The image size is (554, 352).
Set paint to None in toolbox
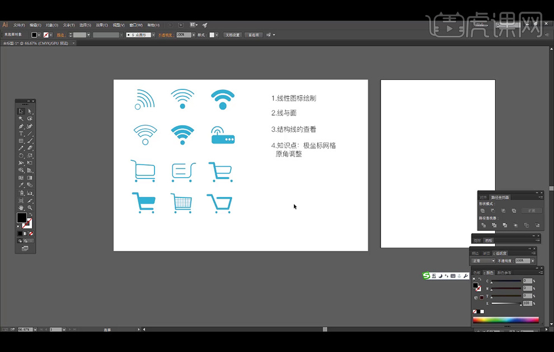[x=31, y=234]
